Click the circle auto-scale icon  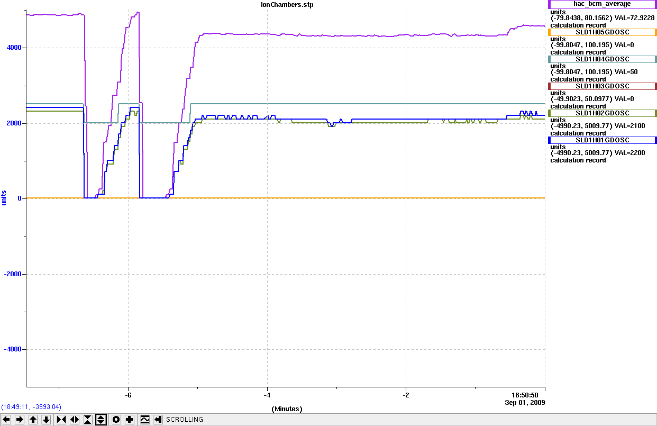(x=116, y=420)
